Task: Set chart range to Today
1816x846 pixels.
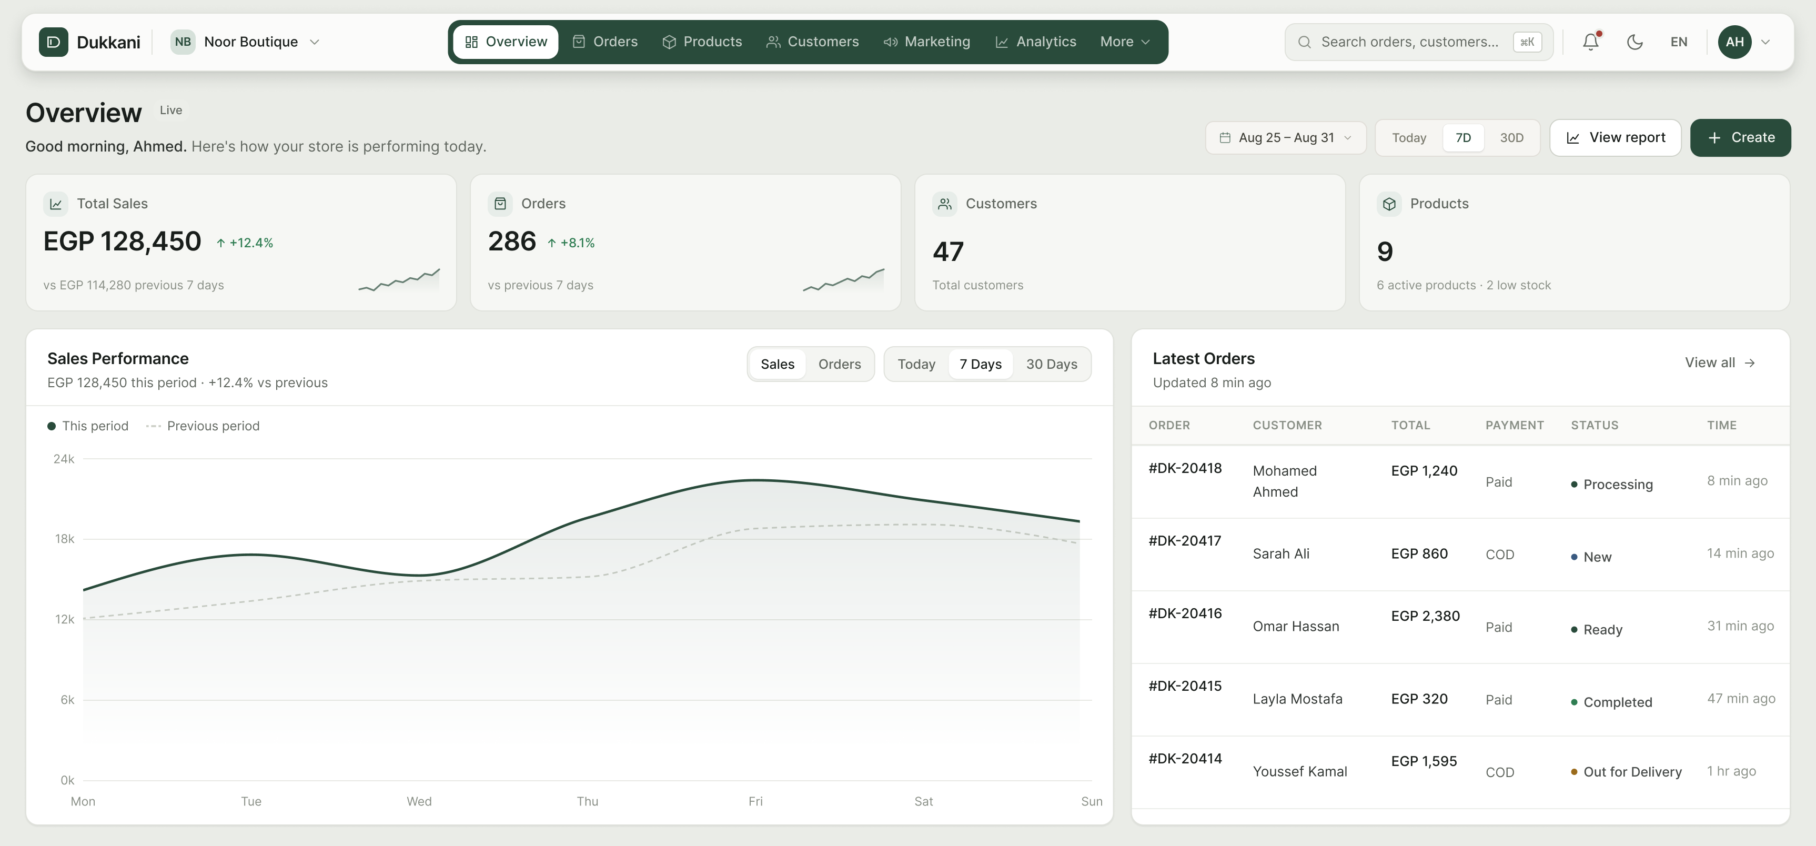Action: coord(916,365)
